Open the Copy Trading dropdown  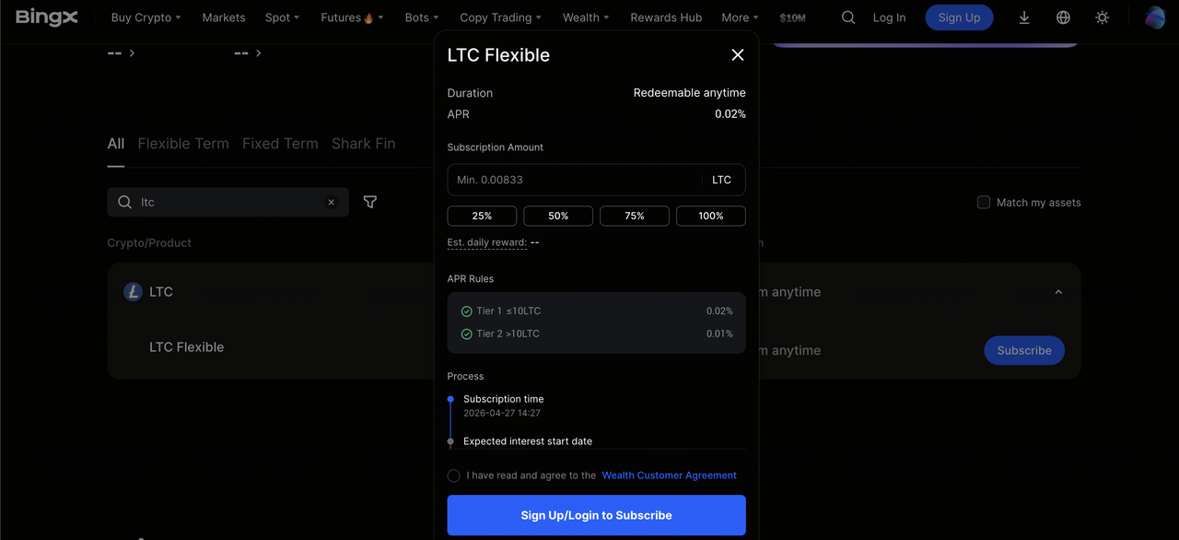(500, 18)
